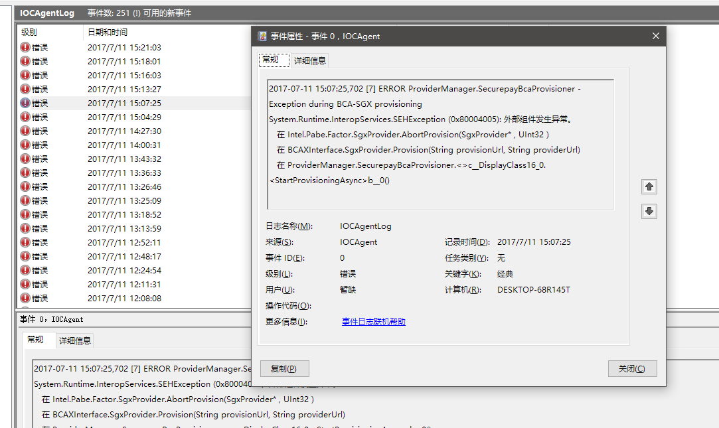This screenshot has height=428, width=719.
Task: Select event dated 2017/7/11 13:36:33
Action: 124,173
